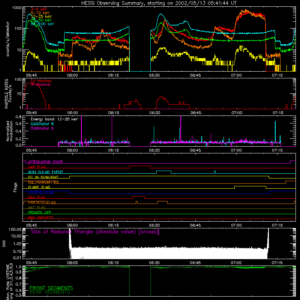Image resolution: width=300 pixels, height=300 pixels.
Task: Click 06:30 time label under Flags panel
Action: click(154, 225)
